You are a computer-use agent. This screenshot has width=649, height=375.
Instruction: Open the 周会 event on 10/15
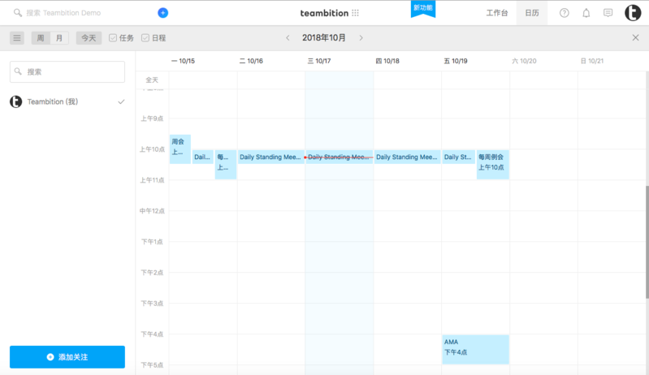(x=180, y=149)
